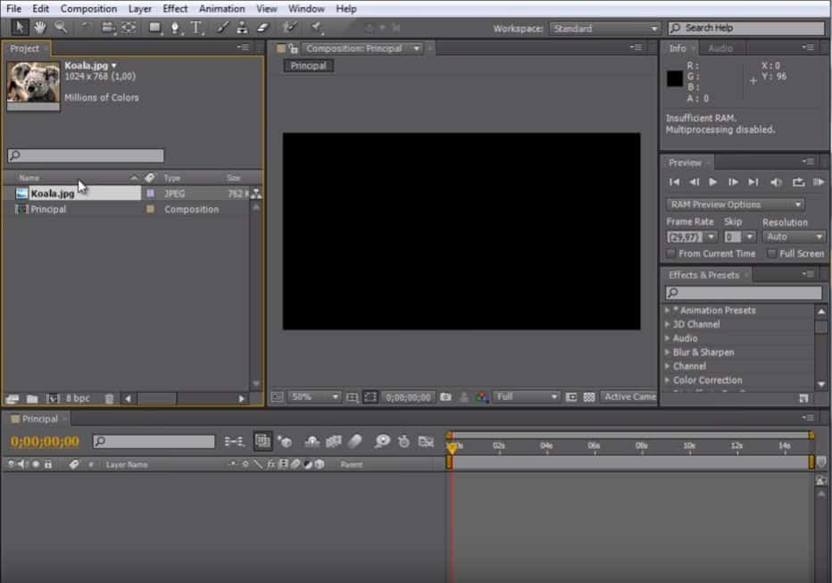The width and height of the screenshot is (832, 583).
Task: Click the black color swatch in Info
Action: click(675, 79)
